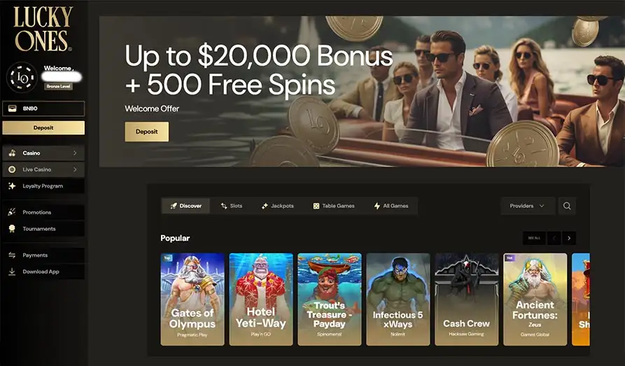Expand the Casino sidebar menu chevron

tap(74, 153)
